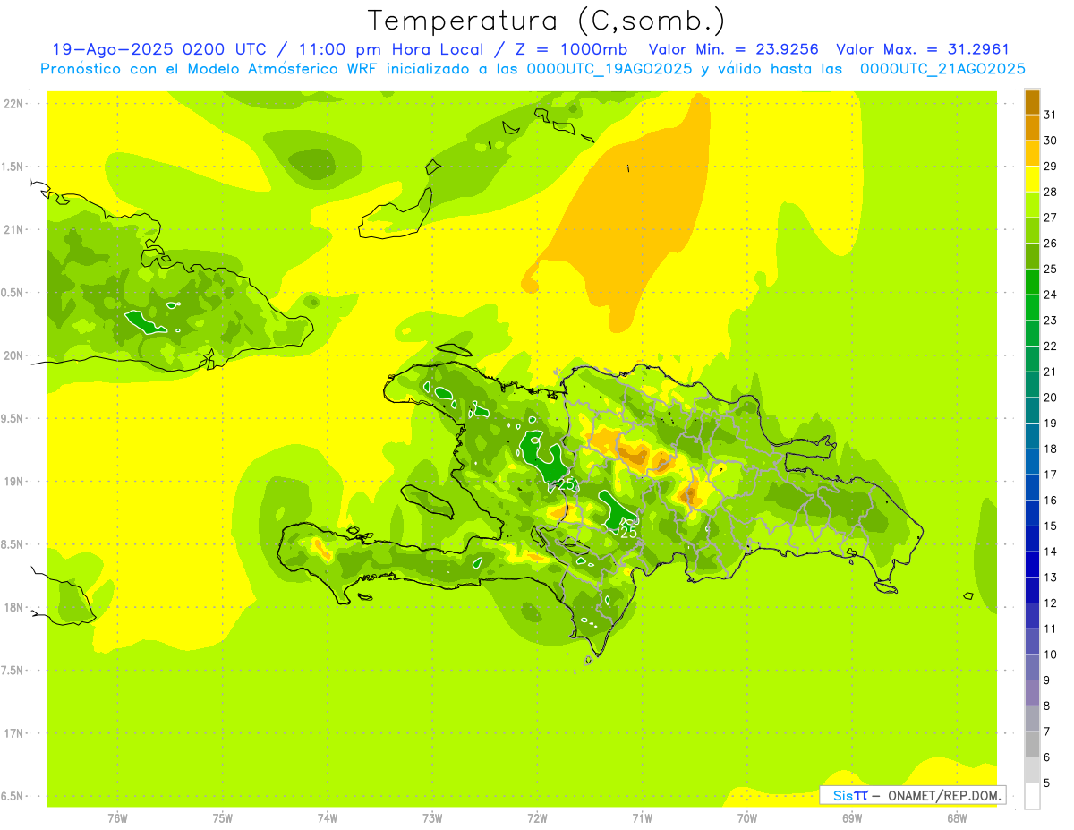Click the 75W longitude label
1074x830 pixels.
pos(223,818)
